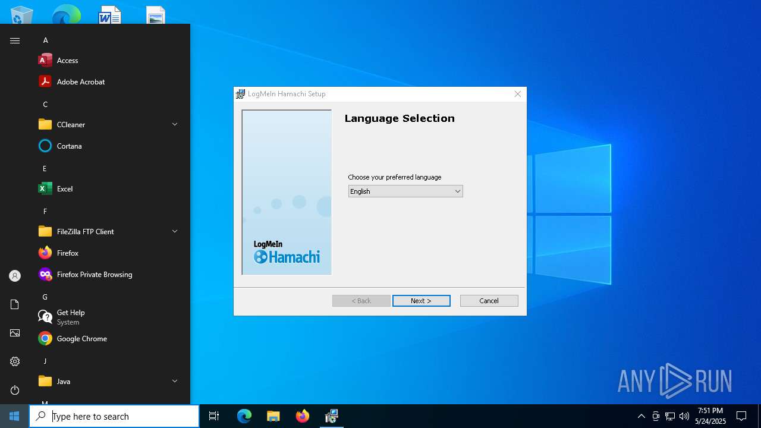Image resolution: width=761 pixels, height=428 pixels.
Task: Select Hamachi installer taskbar icon
Action: [x=331, y=416]
